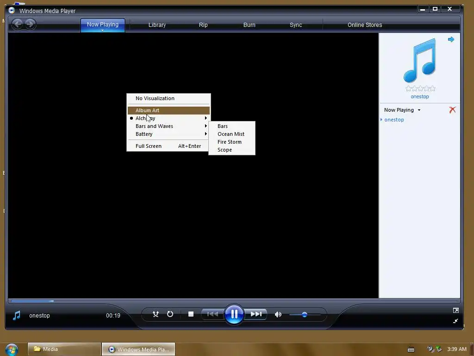Skip to previous track
474x356 pixels.
212,314
